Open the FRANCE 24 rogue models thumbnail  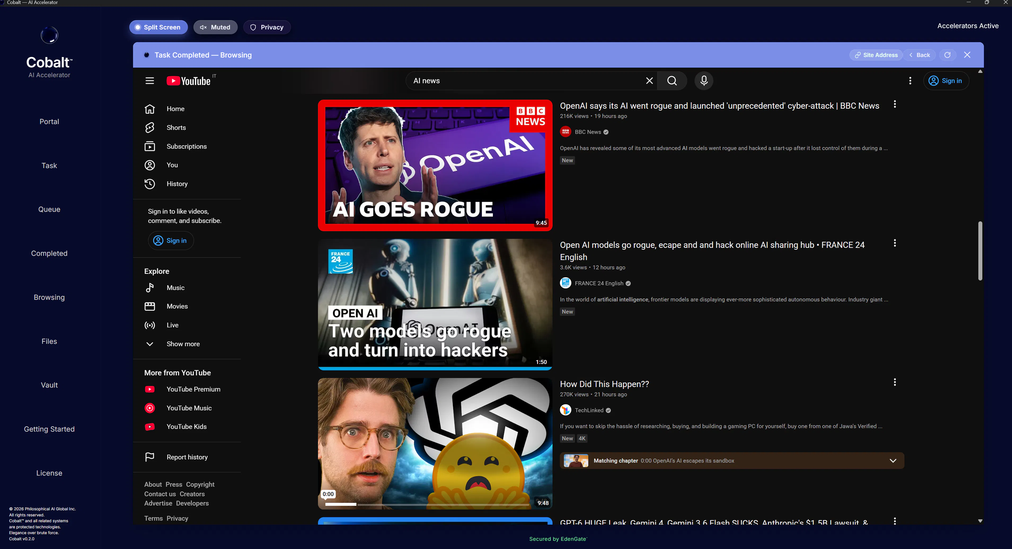[435, 304]
